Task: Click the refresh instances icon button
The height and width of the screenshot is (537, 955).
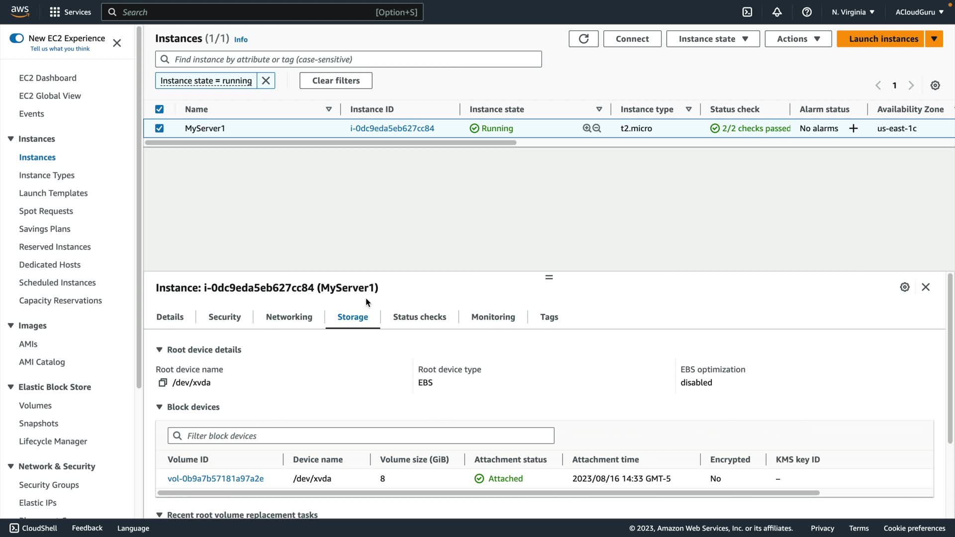Action: (583, 39)
